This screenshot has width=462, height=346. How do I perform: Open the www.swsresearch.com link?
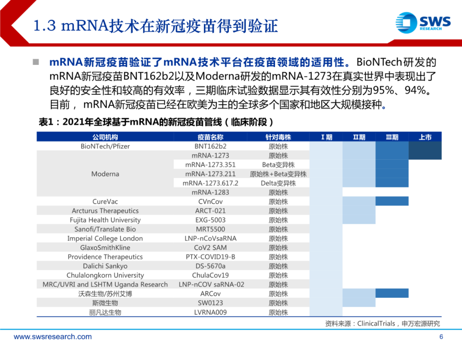[53, 337]
